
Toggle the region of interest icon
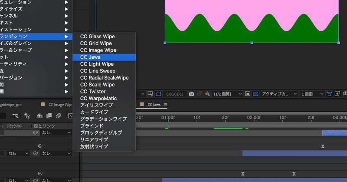click(x=248, y=94)
